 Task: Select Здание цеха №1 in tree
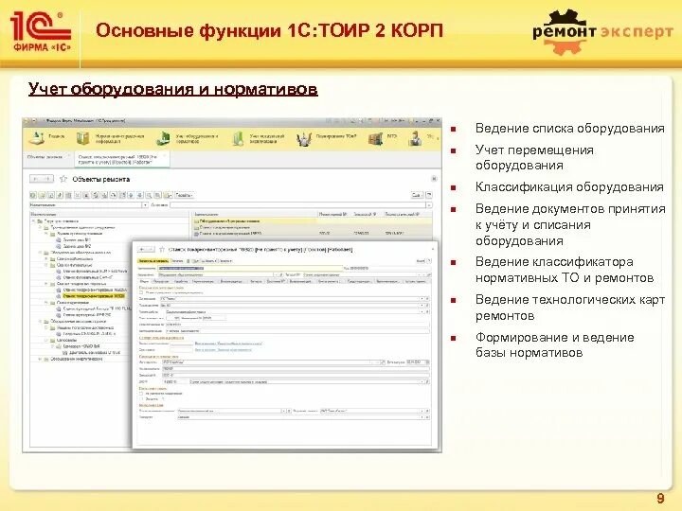click(x=77, y=239)
